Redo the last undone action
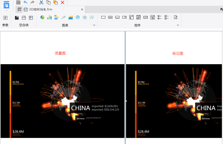Screen dimensions: 223x144 tap(32, 2)
